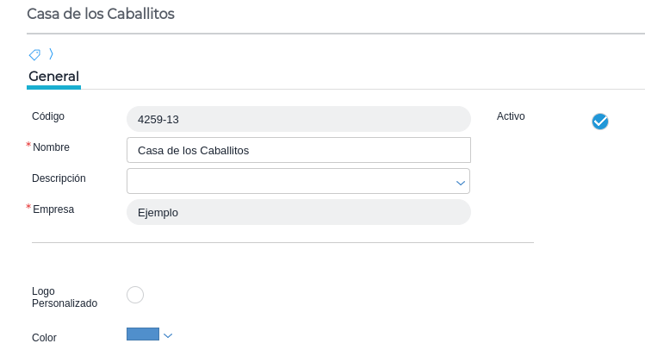Click the Activo label text

pos(511,116)
